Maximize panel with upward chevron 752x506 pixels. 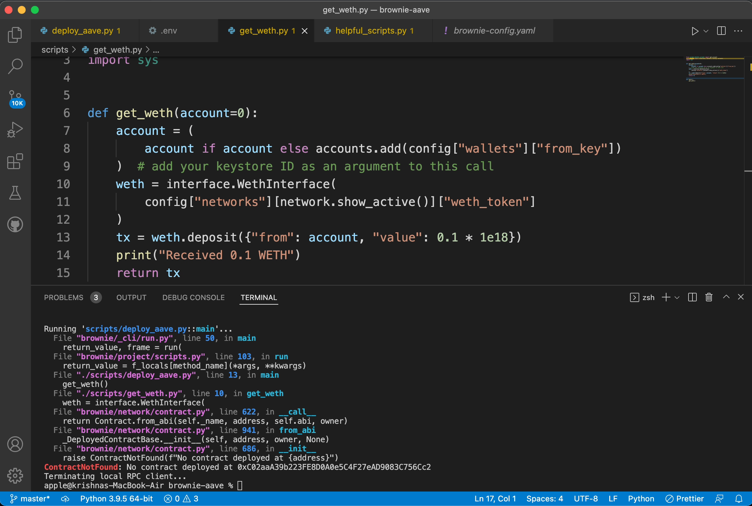[x=726, y=297]
